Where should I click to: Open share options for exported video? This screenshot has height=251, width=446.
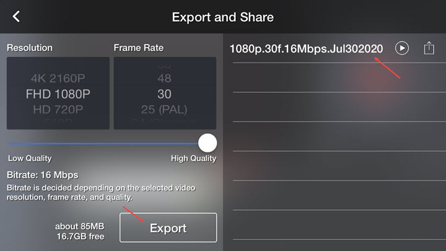pyautogui.click(x=429, y=48)
